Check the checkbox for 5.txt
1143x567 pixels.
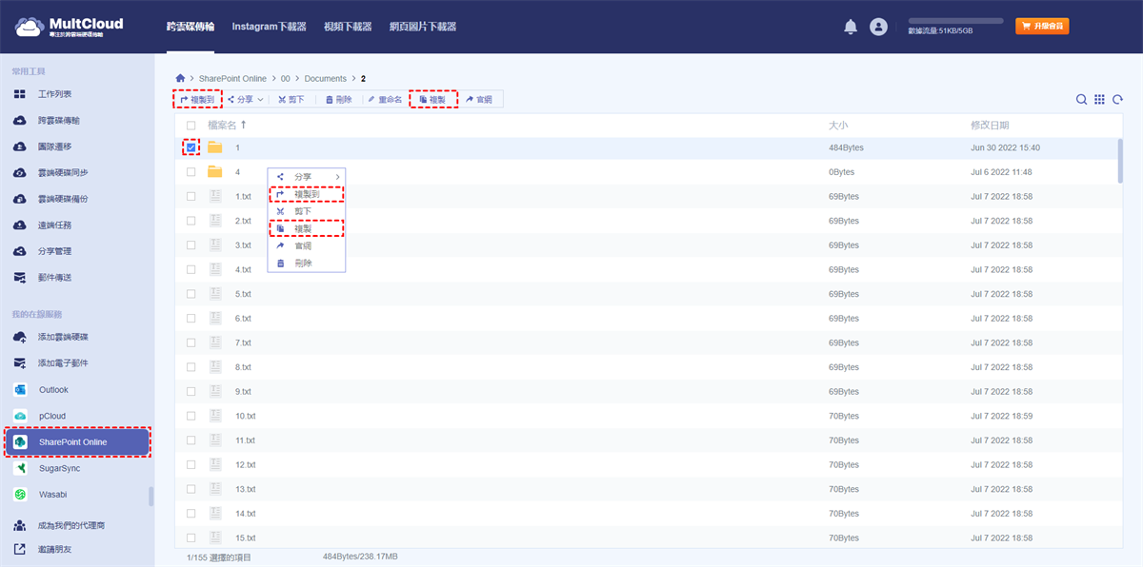tap(190, 294)
